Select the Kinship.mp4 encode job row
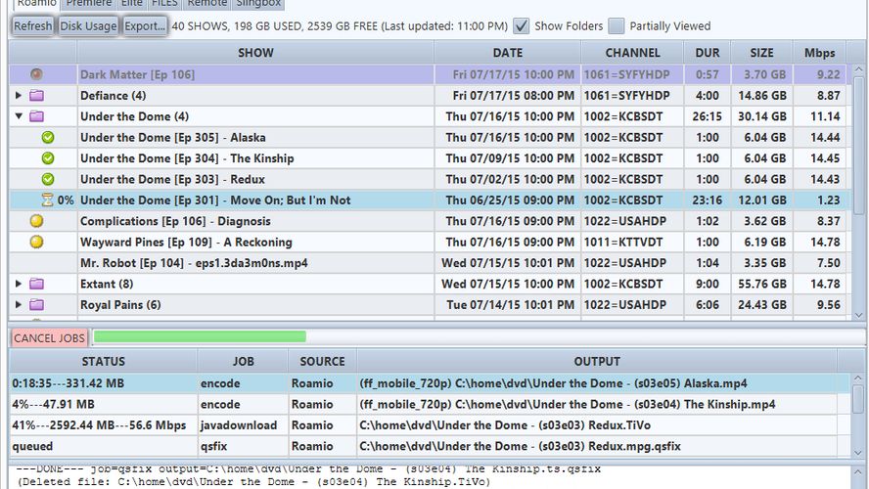 pos(429,404)
